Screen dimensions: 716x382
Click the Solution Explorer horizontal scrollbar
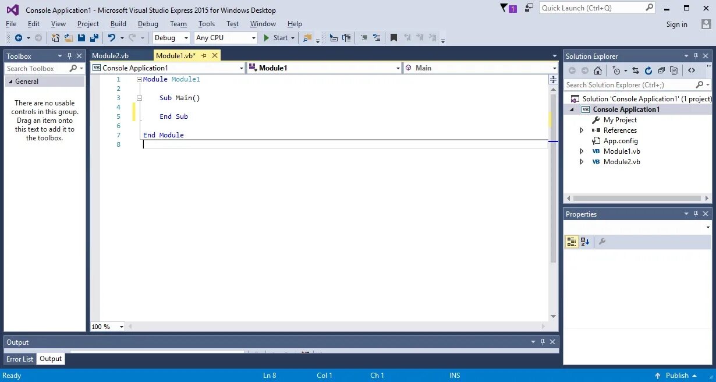(x=637, y=198)
